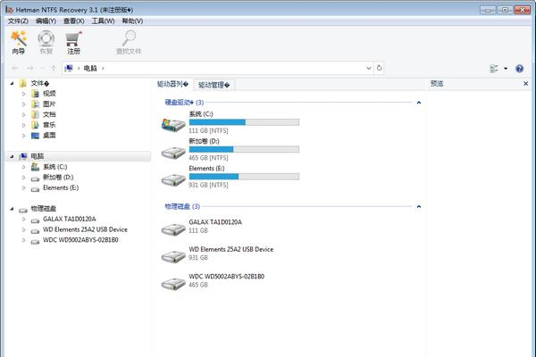Go forward with the right arrow
536x357 pixels.
[x=30, y=69]
